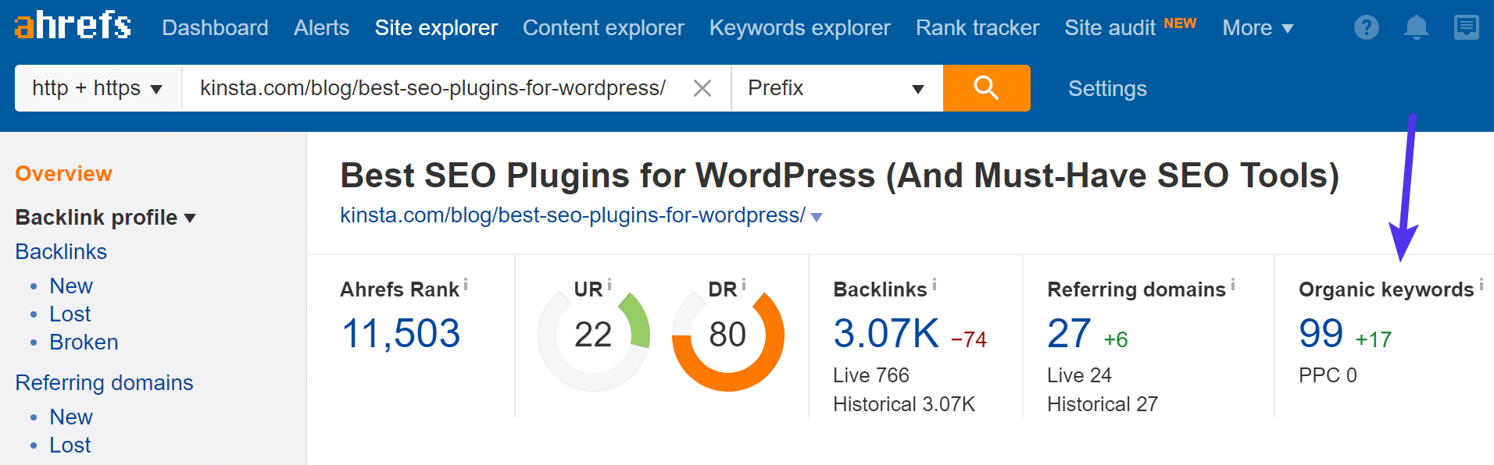Screen dimensions: 1494x465
Task: Open the Settings link
Action: (1107, 89)
